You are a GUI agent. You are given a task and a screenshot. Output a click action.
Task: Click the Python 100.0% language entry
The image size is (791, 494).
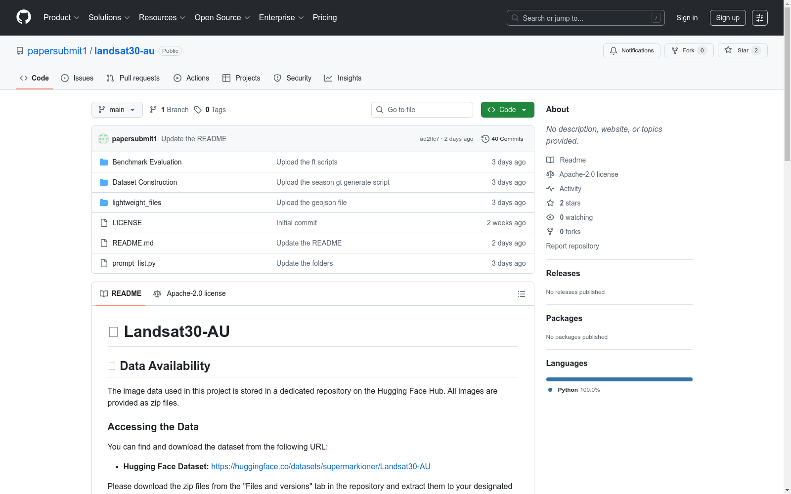[x=574, y=390]
